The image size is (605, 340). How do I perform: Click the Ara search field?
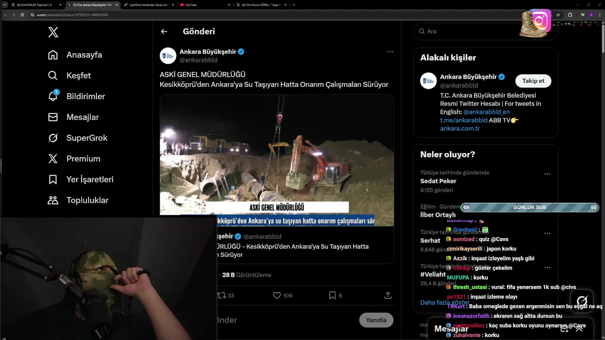pos(485,31)
